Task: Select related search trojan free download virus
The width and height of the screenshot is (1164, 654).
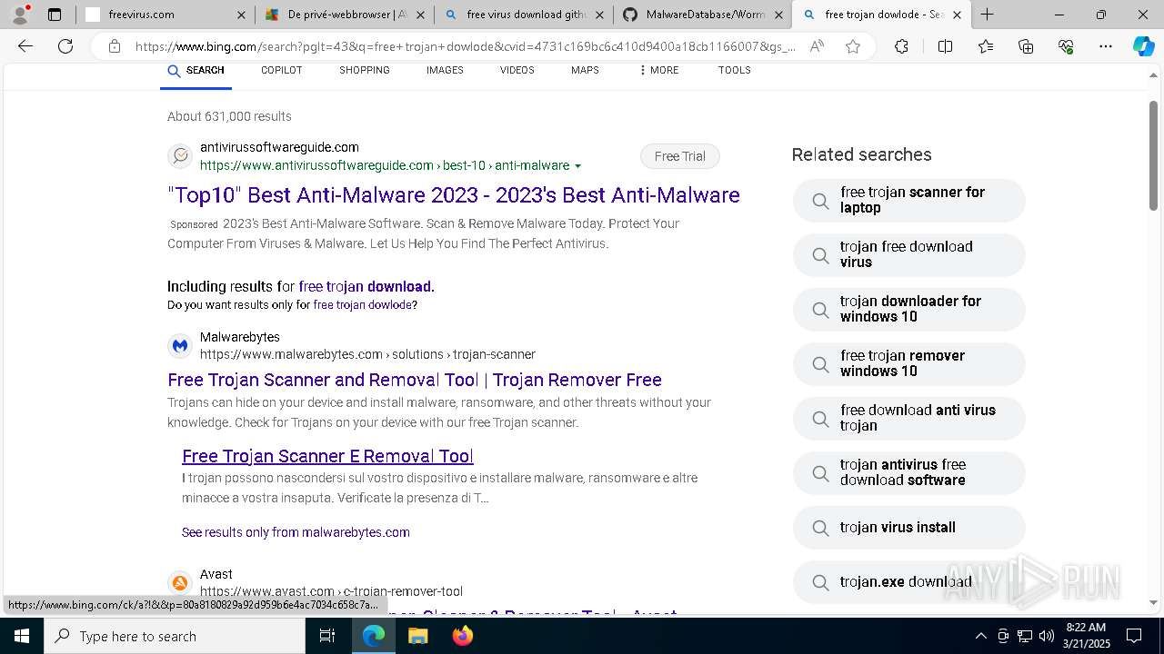Action: point(909,254)
